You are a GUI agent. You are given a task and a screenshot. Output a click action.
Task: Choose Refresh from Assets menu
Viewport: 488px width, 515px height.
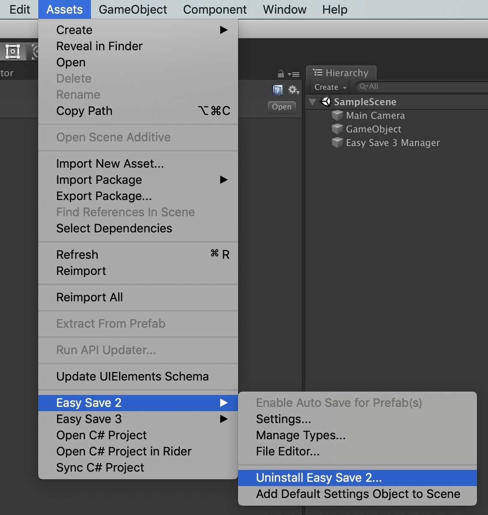click(138, 255)
